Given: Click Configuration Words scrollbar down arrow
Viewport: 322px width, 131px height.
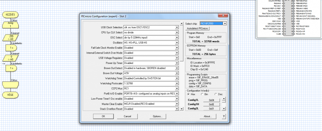Looking at the screenshot, I should (x=224, y=108).
